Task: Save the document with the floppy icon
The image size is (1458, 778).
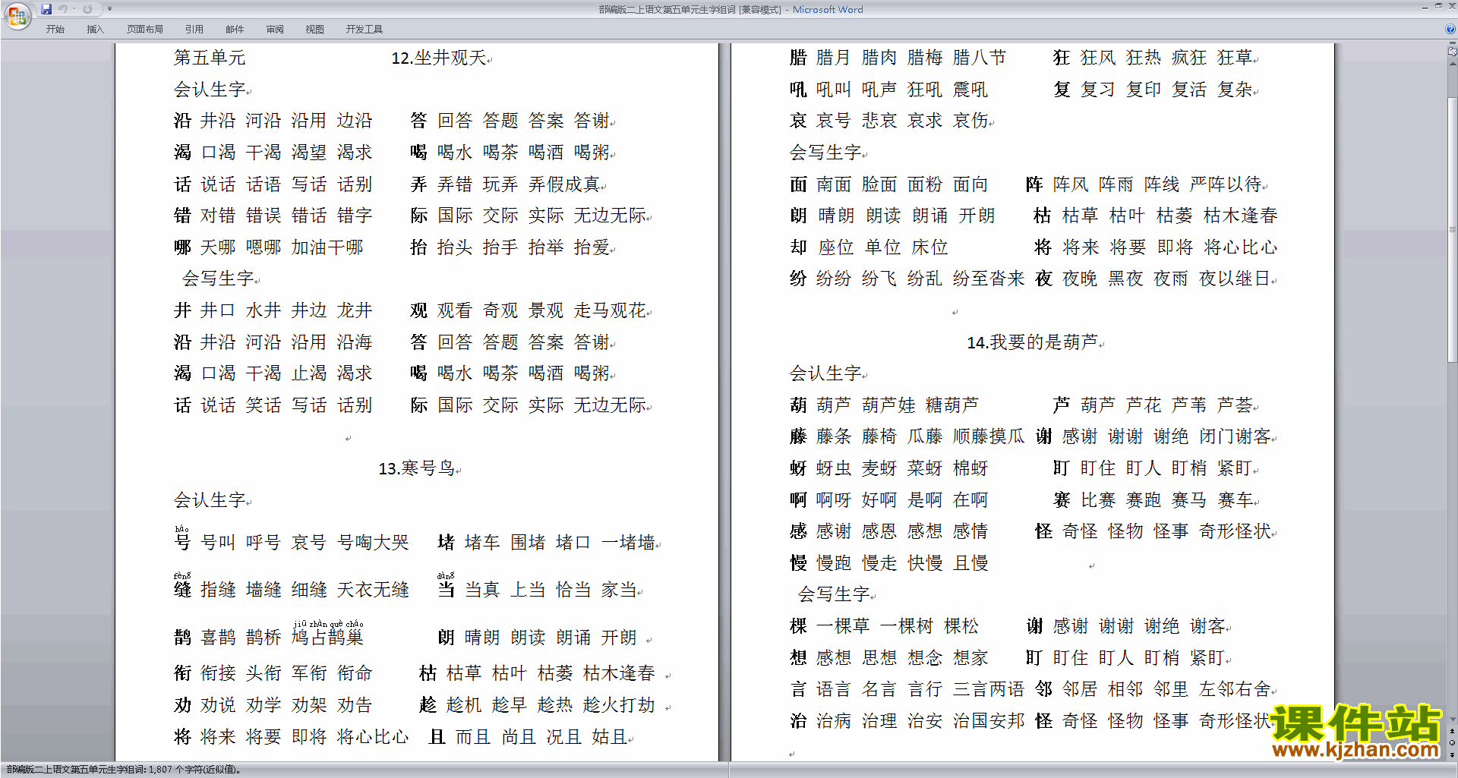Action: tap(46, 9)
